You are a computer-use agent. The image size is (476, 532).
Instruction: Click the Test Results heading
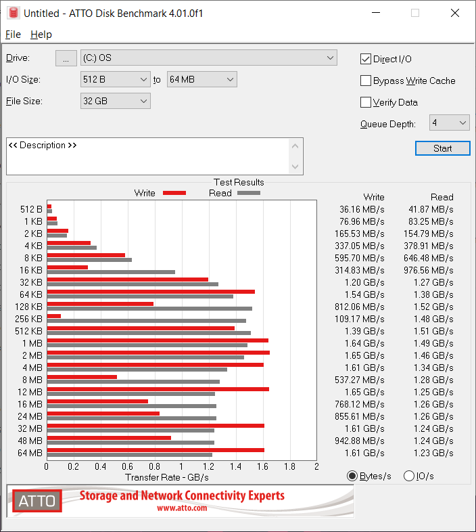(239, 182)
